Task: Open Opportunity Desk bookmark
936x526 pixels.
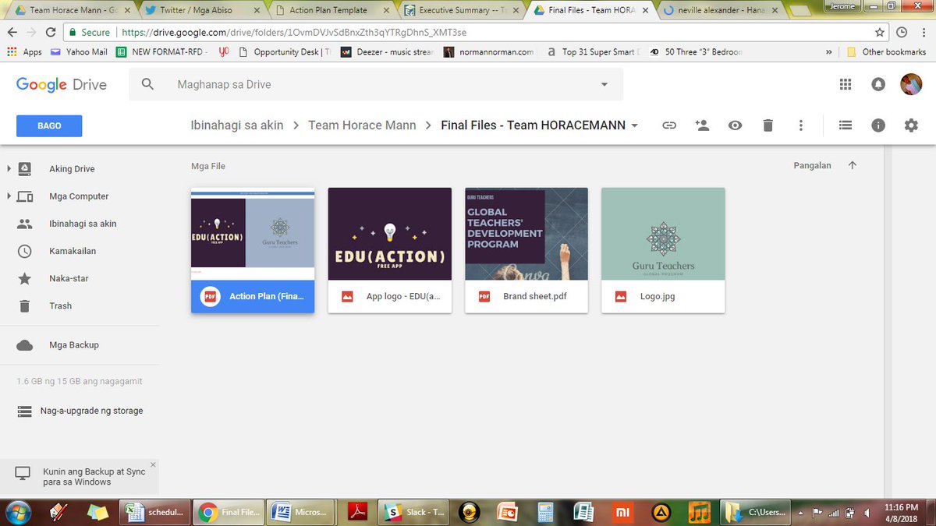Action: pos(284,52)
